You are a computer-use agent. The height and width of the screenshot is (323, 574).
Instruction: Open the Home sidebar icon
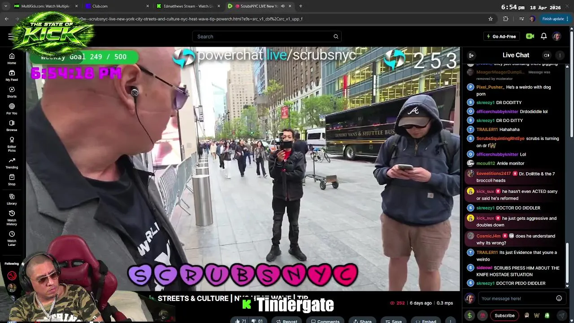click(x=12, y=59)
